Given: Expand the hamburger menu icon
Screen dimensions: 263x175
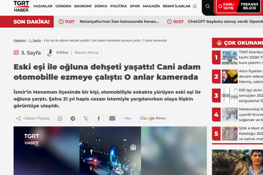Looking at the screenshot, I should [x=195, y=7].
